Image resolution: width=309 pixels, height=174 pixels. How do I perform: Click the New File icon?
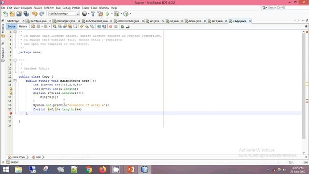pyautogui.click(x=5, y=14)
